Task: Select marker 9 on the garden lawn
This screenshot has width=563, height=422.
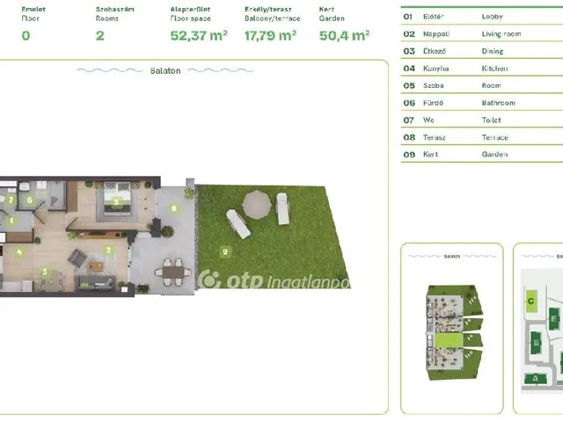Action: click(x=225, y=251)
